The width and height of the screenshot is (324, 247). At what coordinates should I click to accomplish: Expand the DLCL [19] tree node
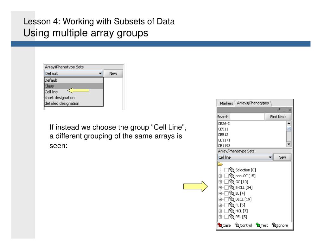click(x=220, y=199)
